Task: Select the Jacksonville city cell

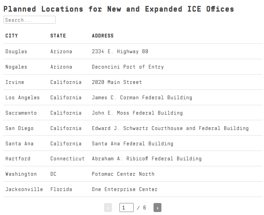Action: tap(24, 190)
